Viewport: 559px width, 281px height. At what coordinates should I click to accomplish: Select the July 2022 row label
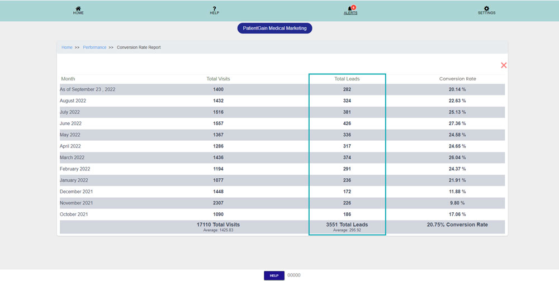[x=69, y=112]
